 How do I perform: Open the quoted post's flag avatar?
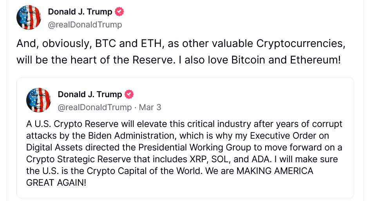tap(38, 100)
